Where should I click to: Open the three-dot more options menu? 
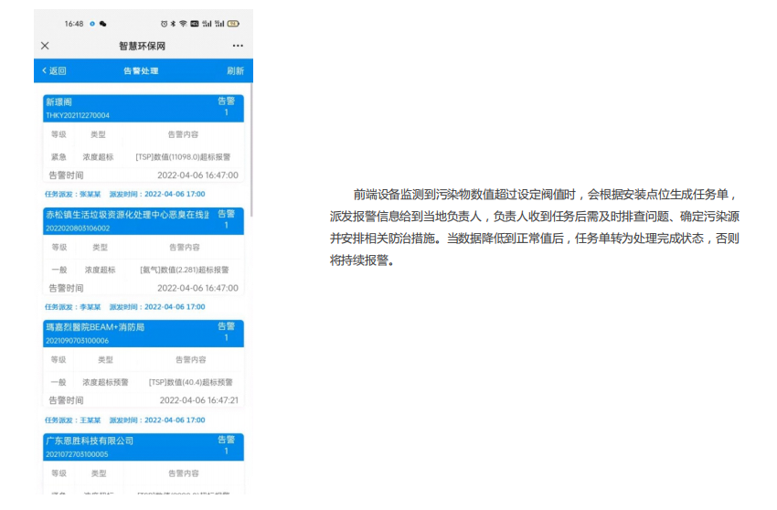238,46
